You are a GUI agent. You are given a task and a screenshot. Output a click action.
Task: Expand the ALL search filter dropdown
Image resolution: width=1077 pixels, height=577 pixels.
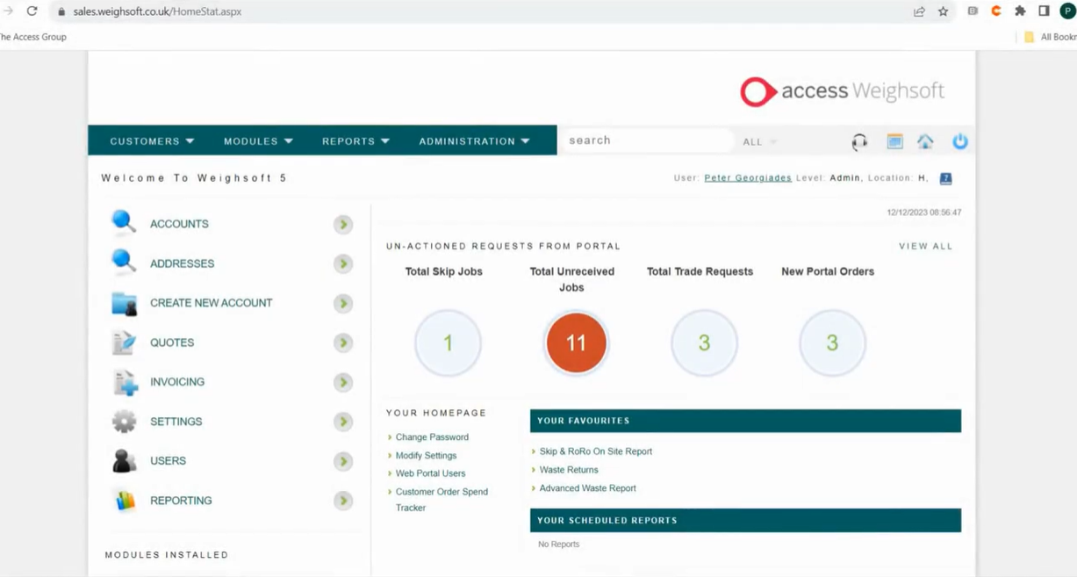[x=758, y=141]
